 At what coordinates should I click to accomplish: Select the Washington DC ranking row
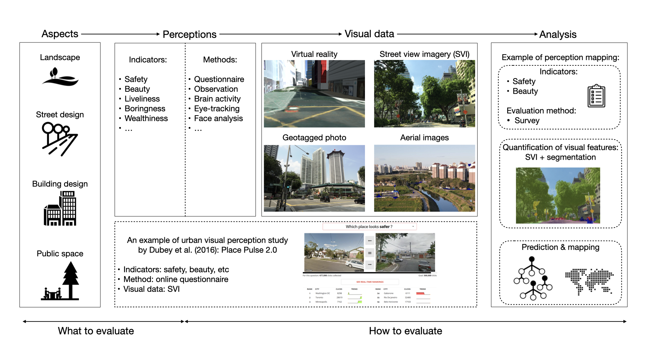coord(323,293)
